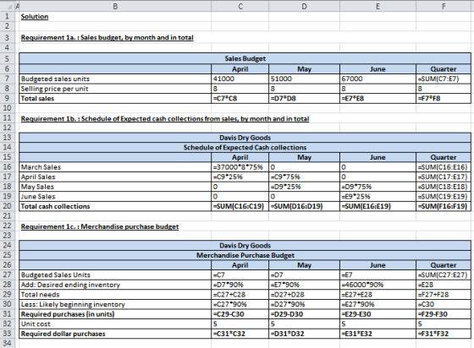Select row 10 header
The width and height of the screenshot is (474, 348).
point(7,108)
